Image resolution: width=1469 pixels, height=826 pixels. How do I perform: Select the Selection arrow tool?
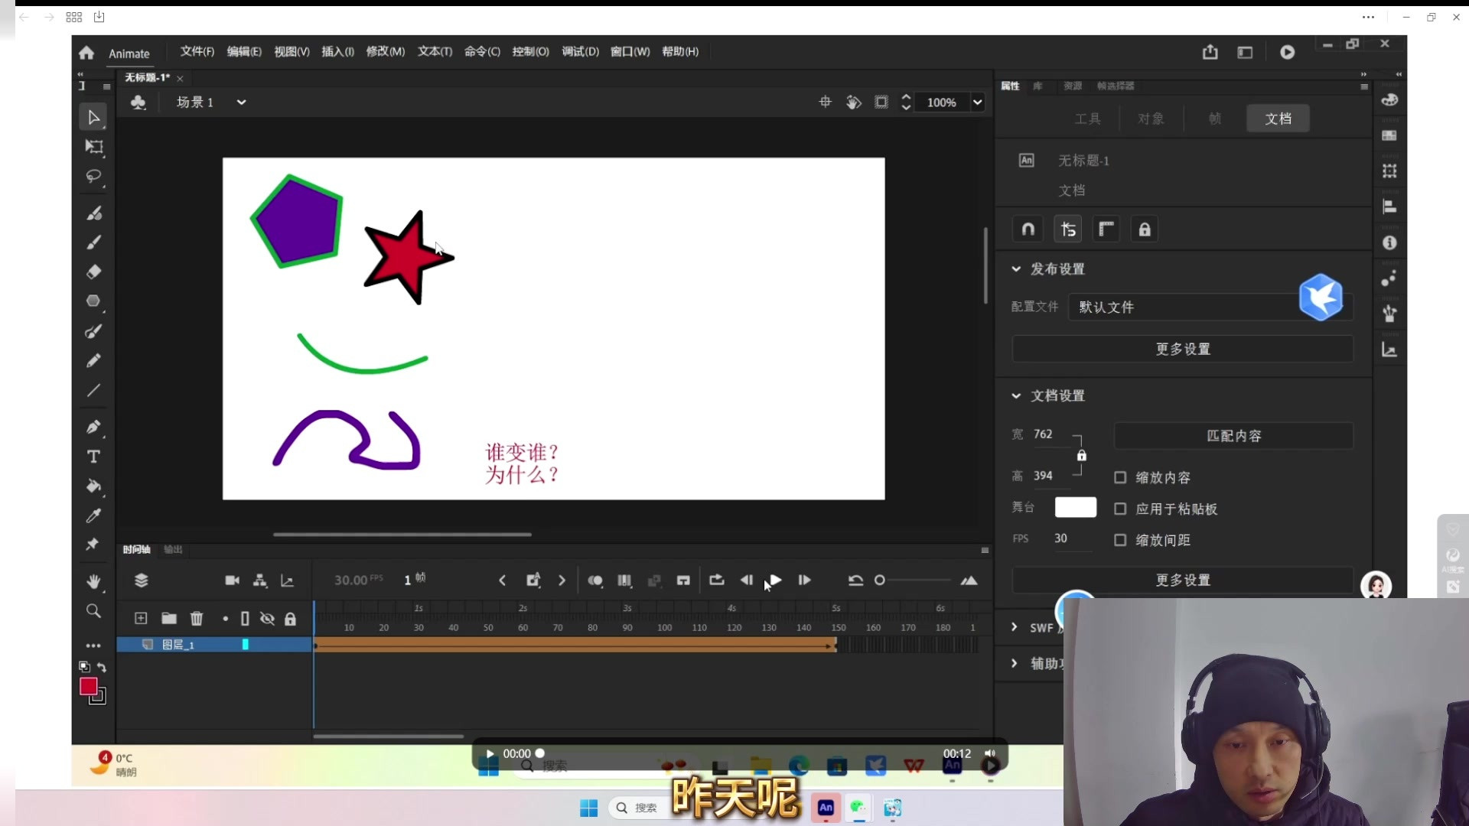[x=93, y=118]
